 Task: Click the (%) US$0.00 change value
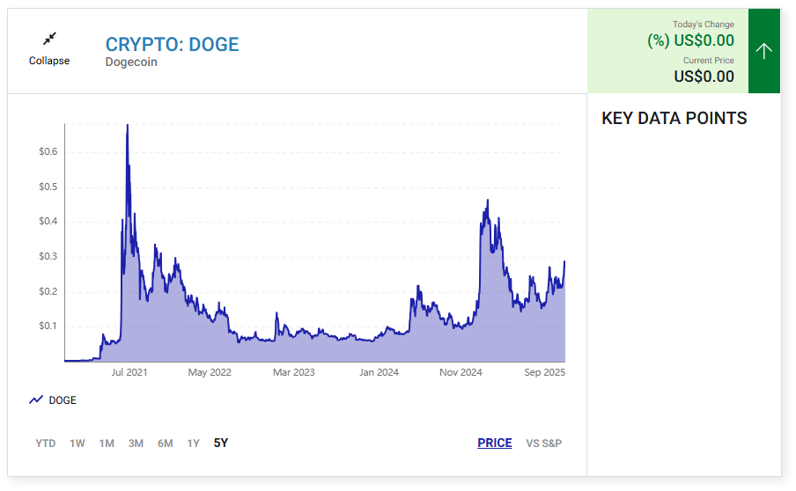[690, 40]
